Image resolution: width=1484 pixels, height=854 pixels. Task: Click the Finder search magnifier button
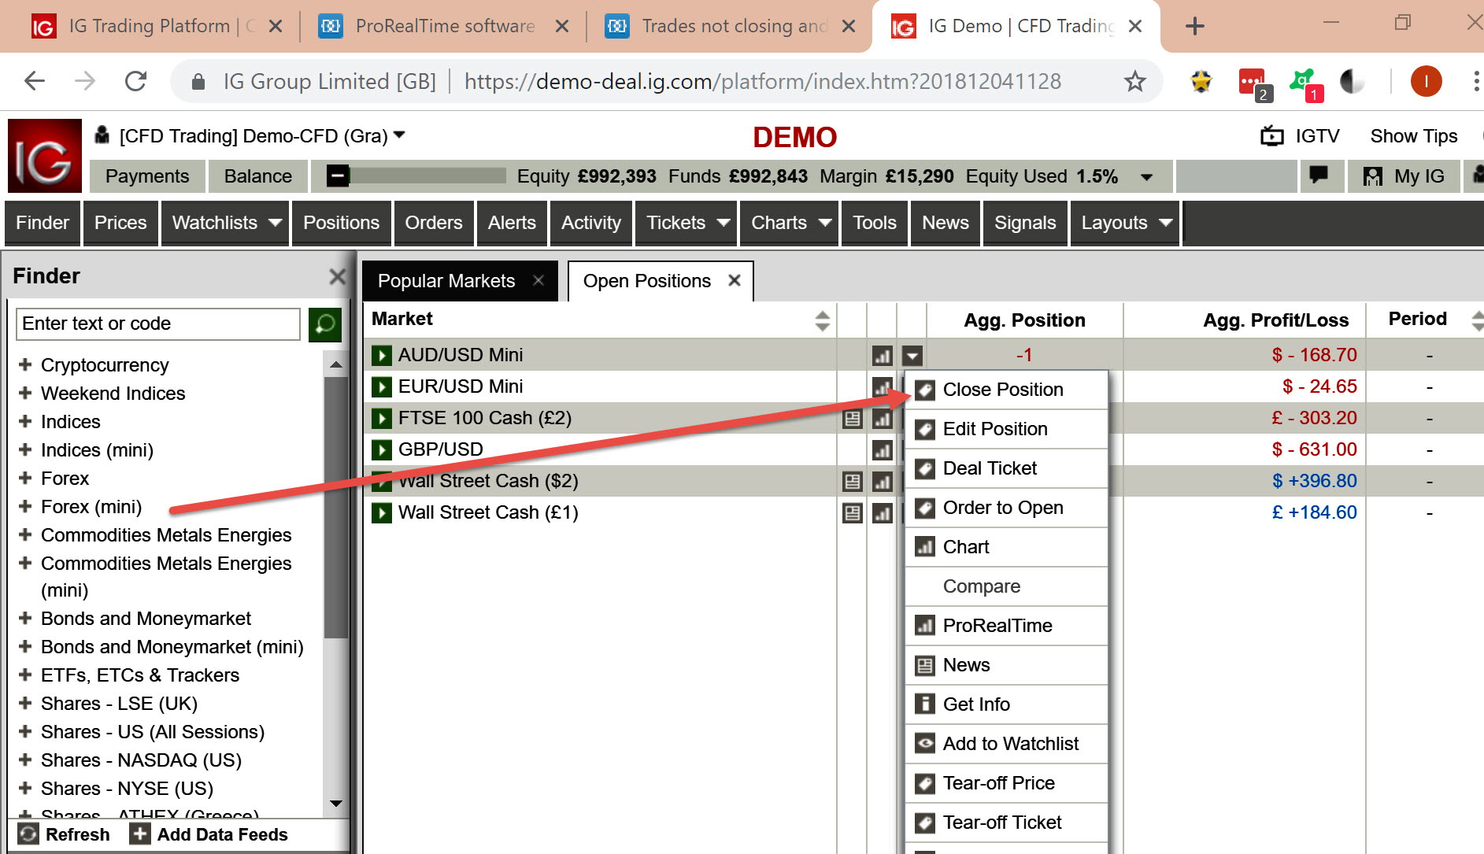[x=324, y=323]
